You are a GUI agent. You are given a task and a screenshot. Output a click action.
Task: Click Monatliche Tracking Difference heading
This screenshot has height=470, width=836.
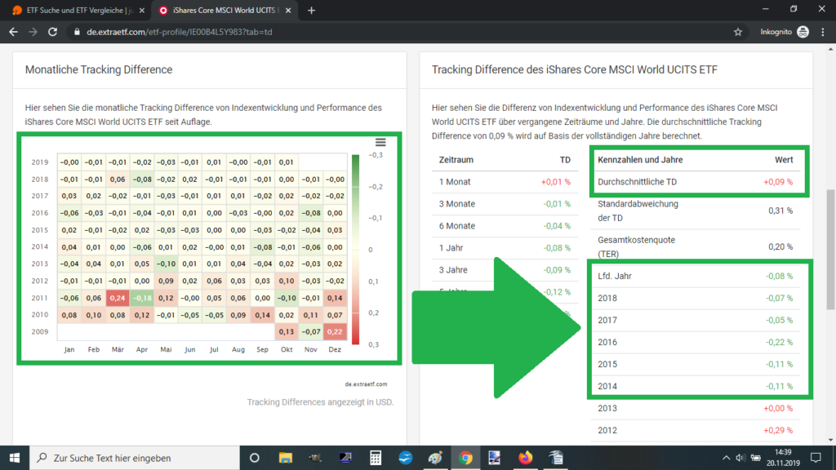pyautogui.click(x=99, y=70)
